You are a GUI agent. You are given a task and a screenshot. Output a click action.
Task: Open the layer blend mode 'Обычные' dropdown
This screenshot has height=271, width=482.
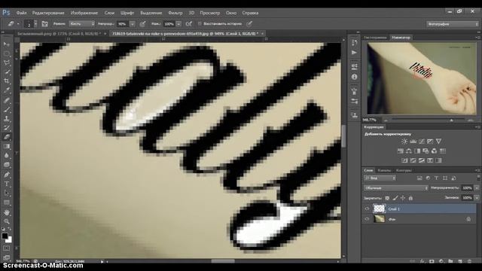point(396,187)
